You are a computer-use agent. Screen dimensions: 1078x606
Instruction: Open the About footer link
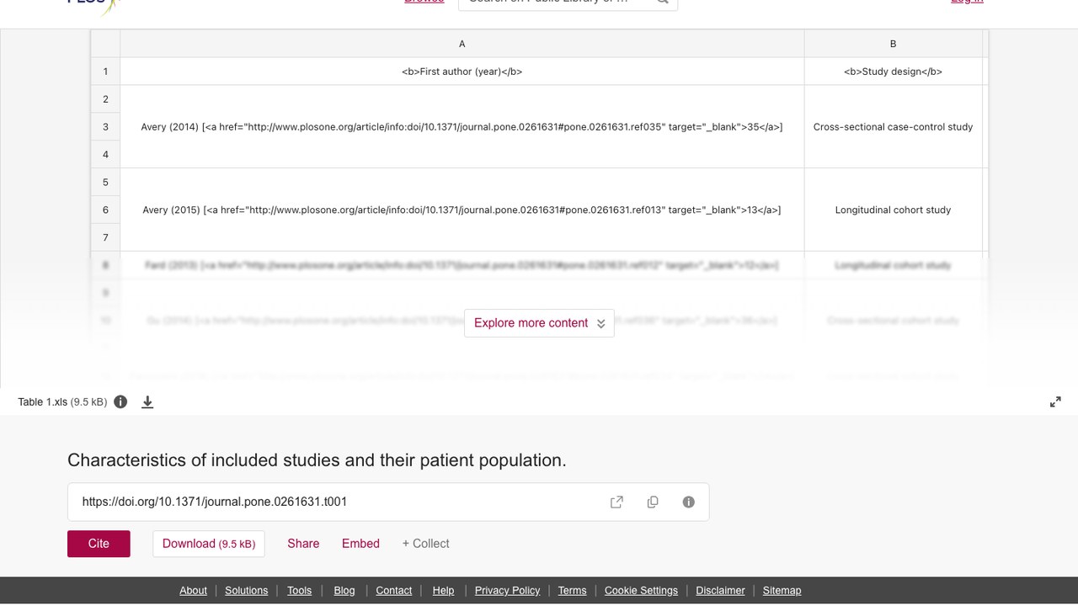(x=193, y=591)
